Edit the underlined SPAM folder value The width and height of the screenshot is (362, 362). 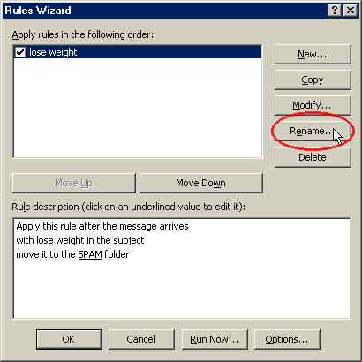pos(90,254)
